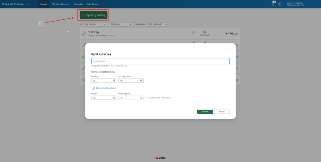Switch to the Rapporter menu tab
321x162 pixels.
(78, 4)
